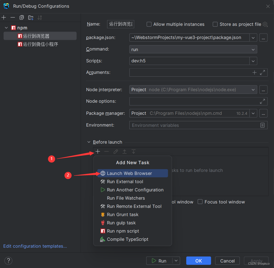Close the Run/Debug Configurations dialog
This screenshot has width=274, height=268.
click(x=268, y=6)
